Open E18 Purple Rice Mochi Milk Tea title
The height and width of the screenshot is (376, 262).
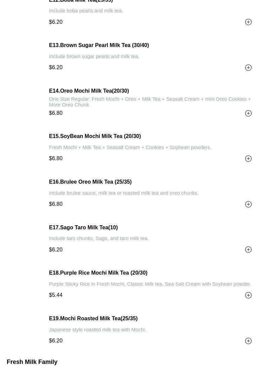pos(98,273)
